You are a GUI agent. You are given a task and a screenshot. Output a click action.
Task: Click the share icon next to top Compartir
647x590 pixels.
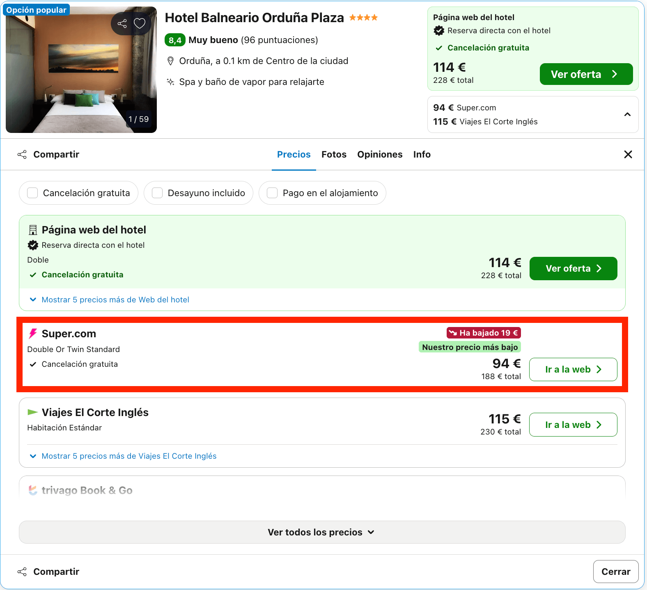coord(22,155)
